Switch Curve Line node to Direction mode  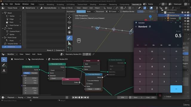pyautogui.click(x=34, y=73)
